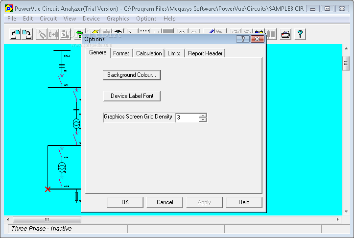Screen dimensions: 354x238
Task: Open the View menu
Action: coord(70,19)
